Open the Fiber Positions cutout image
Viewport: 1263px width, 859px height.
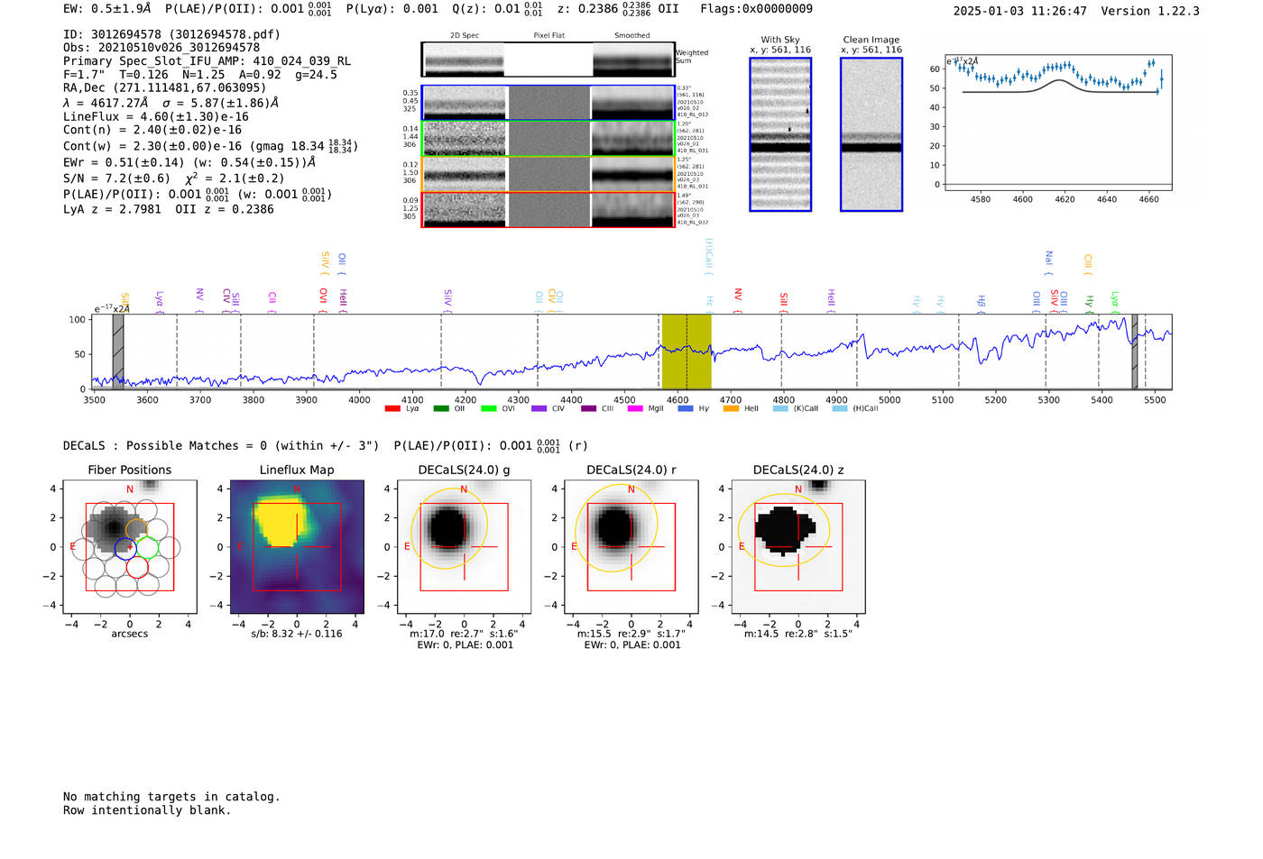tap(130, 548)
